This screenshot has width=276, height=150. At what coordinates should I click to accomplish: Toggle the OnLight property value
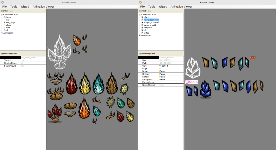pos(162,74)
